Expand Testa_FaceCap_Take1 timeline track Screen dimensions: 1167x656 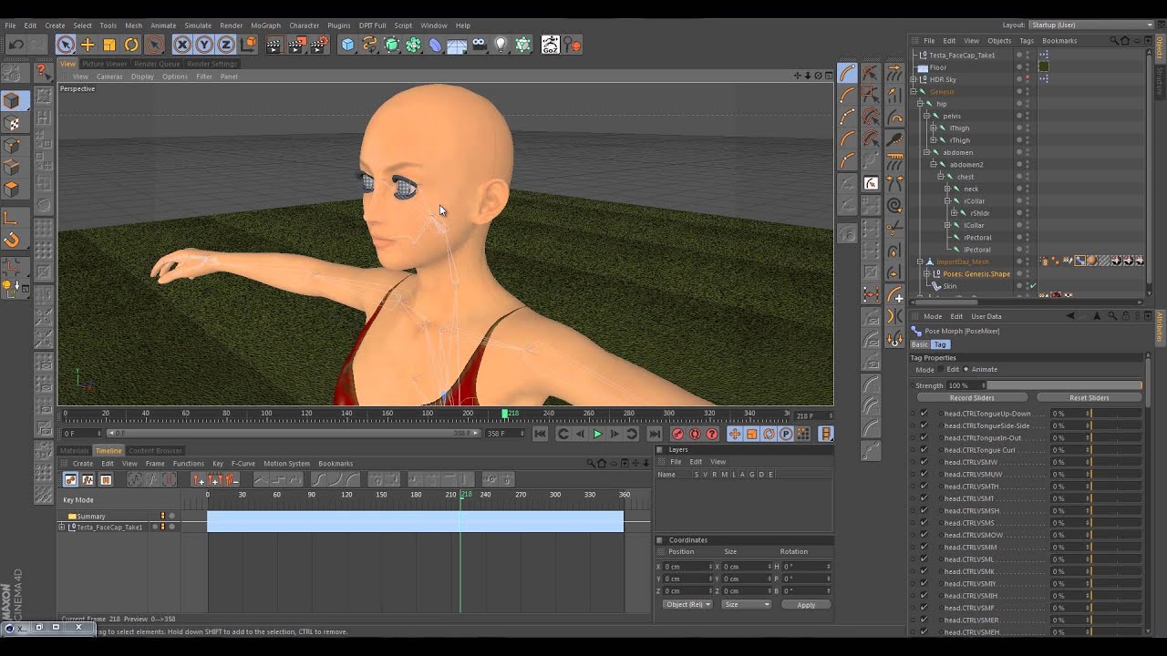62,528
